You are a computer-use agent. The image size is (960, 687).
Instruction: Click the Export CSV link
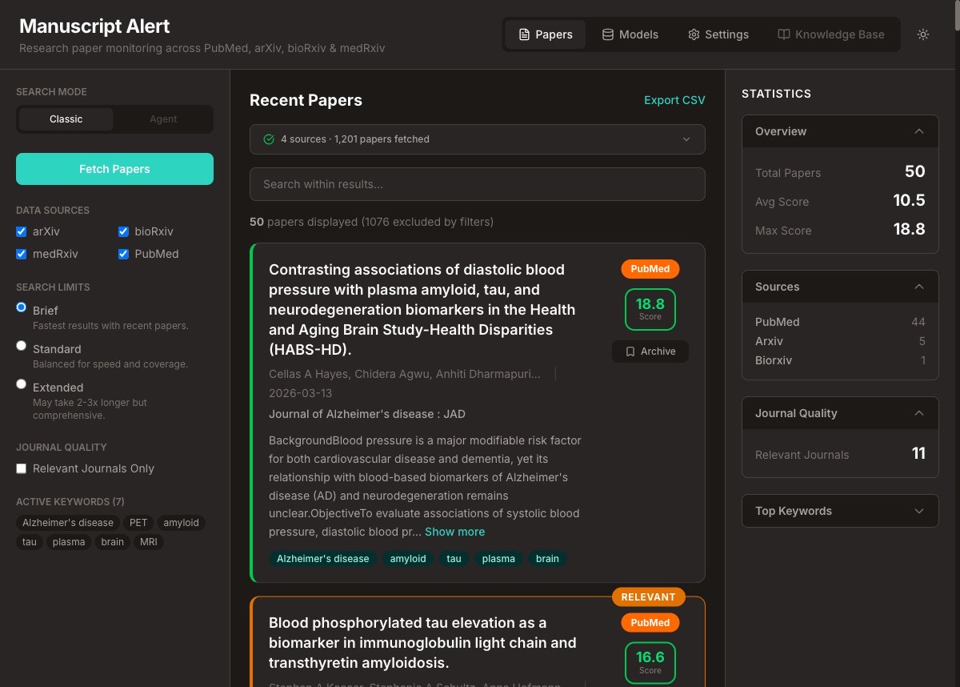(674, 100)
